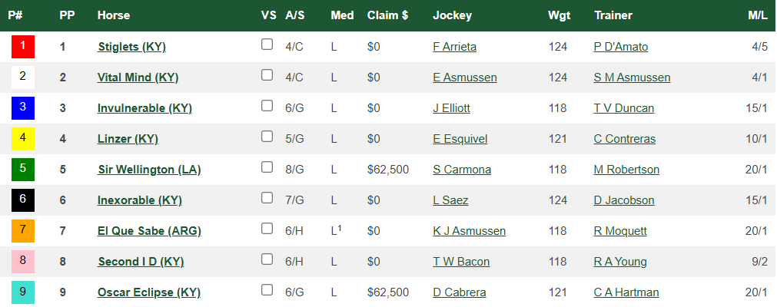This screenshot has height=307, width=777.
Task: Click the red number 1 saddle cloth badge
Action: 23,47
